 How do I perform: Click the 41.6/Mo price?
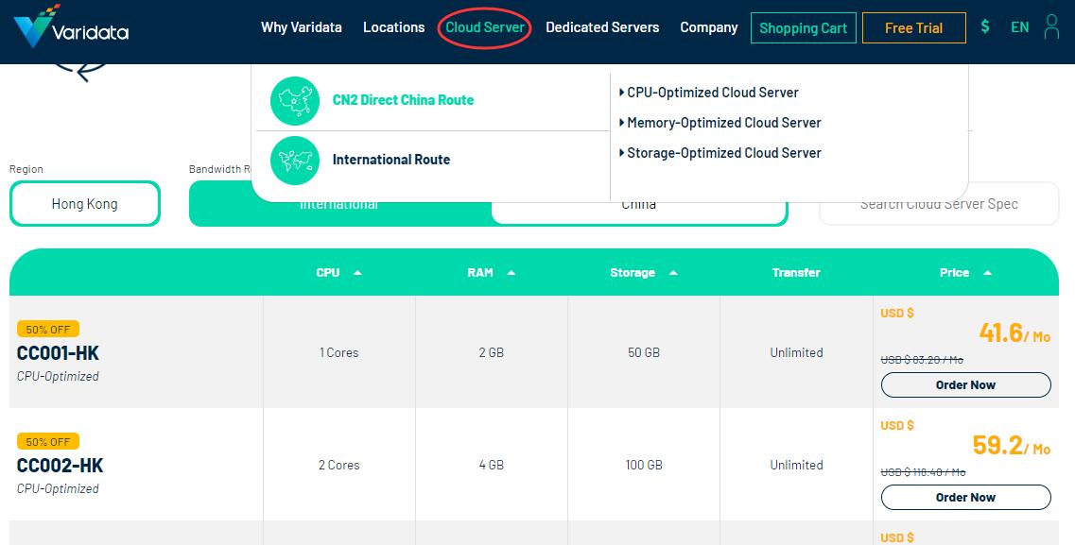coord(1014,333)
